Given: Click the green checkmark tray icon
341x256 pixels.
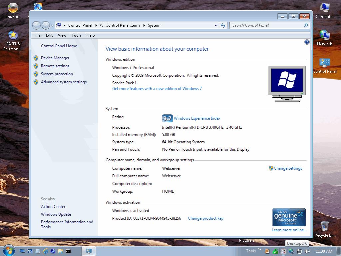Looking at the screenshot, I should [x=275, y=251].
